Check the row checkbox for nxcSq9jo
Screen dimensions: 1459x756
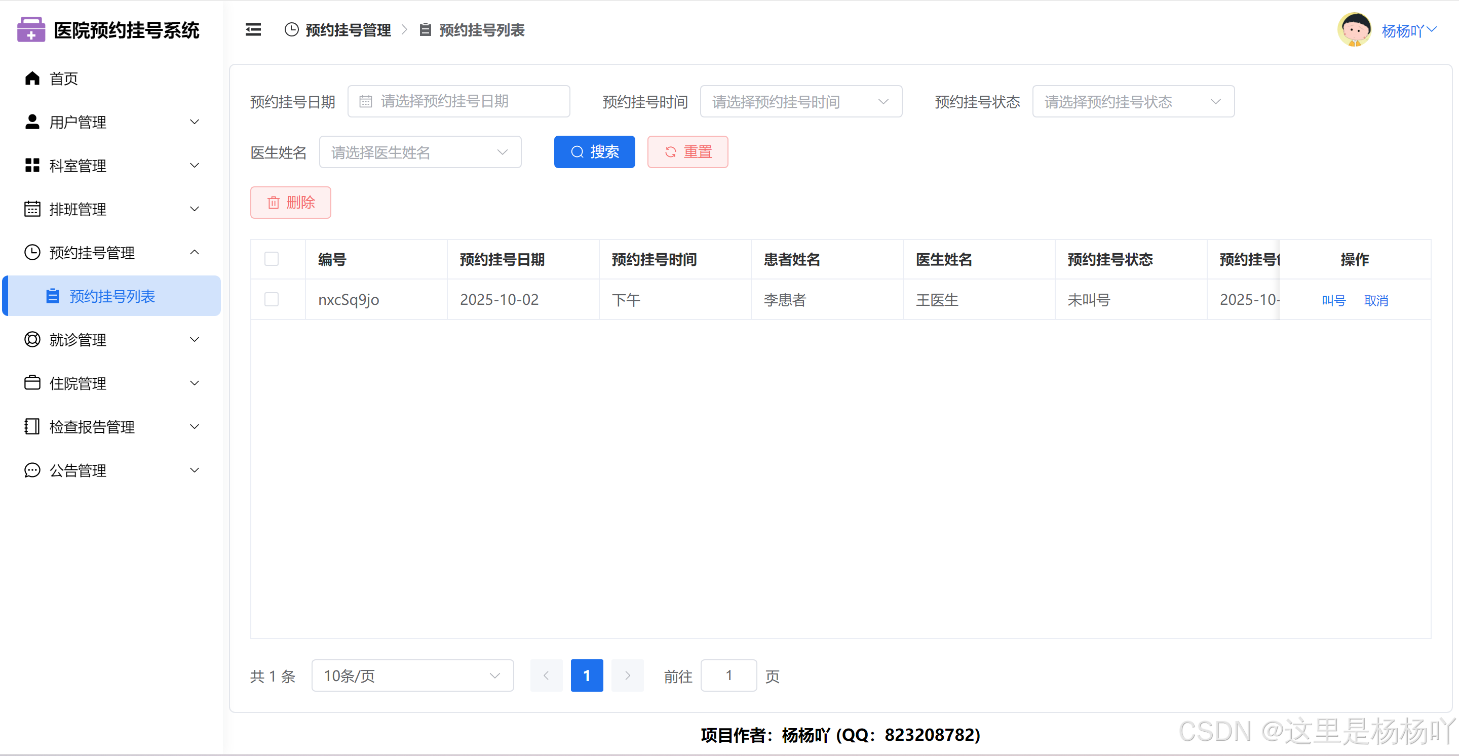272,299
